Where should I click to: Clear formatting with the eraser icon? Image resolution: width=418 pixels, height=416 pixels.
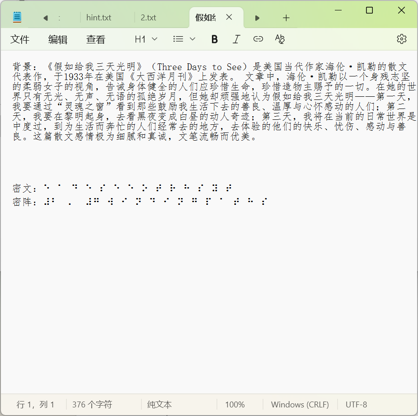click(x=280, y=39)
